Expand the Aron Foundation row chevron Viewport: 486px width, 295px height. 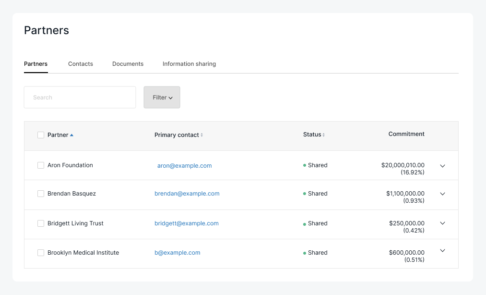443,166
